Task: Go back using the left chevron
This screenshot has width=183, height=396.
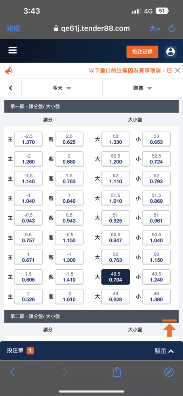Action: tap(11, 88)
